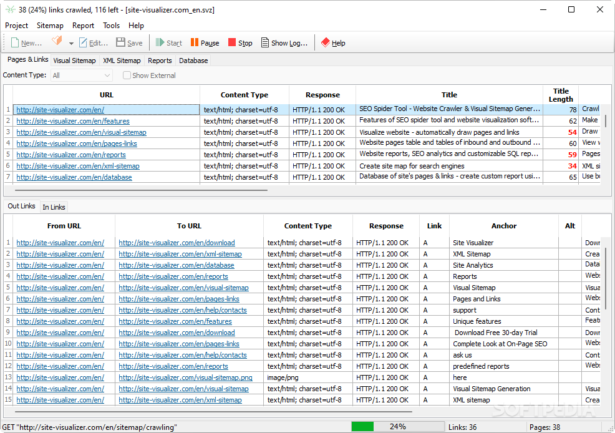Screen dimensions: 615x433
Task: Click the red Help icon in the toolbar
Action: pos(326,42)
